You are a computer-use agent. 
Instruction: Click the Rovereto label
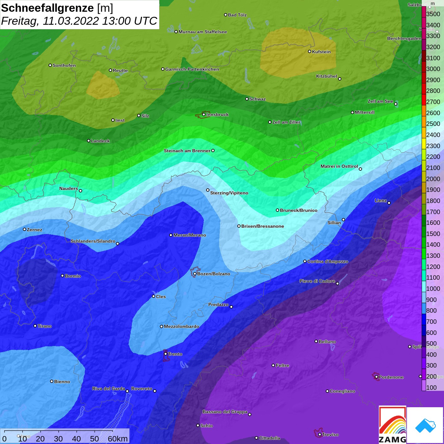pos(142,388)
